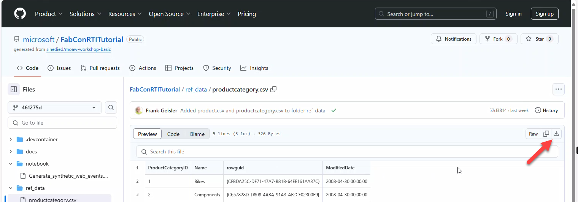Select the Code file view

pyautogui.click(x=173, y=134)
